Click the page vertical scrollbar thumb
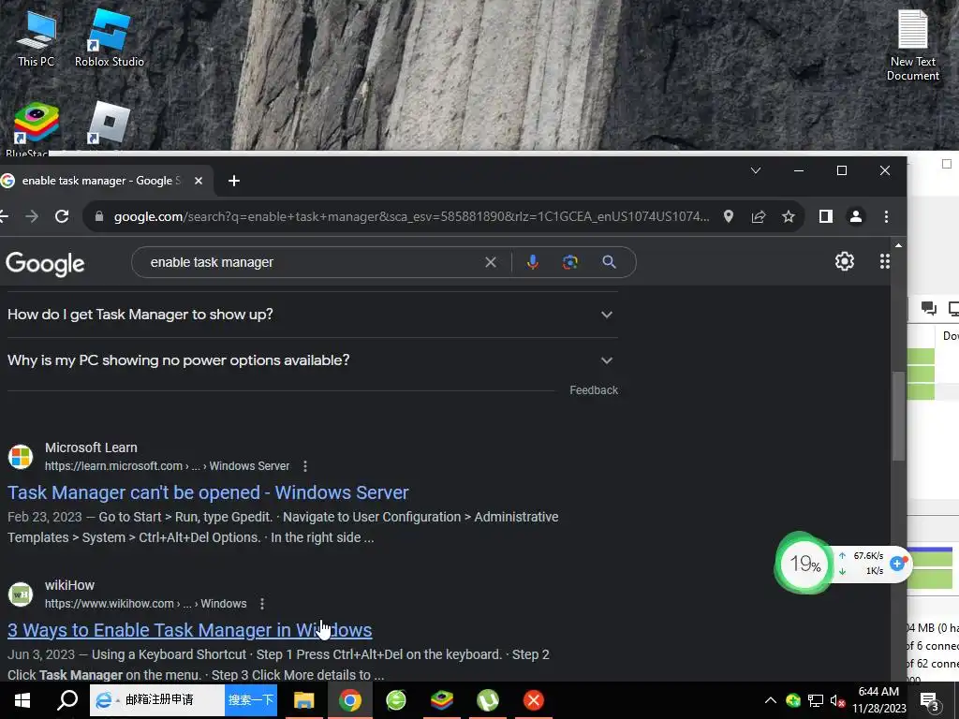Viewport: 959px width, 719px height. (x=898, y=416)
